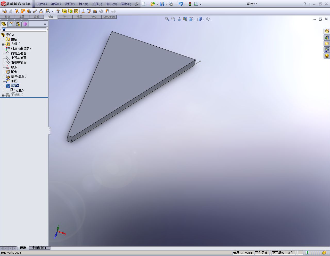Click the Print icon
Image resolution: width=330 pixels, height=256 pixels.
point(171,4)
